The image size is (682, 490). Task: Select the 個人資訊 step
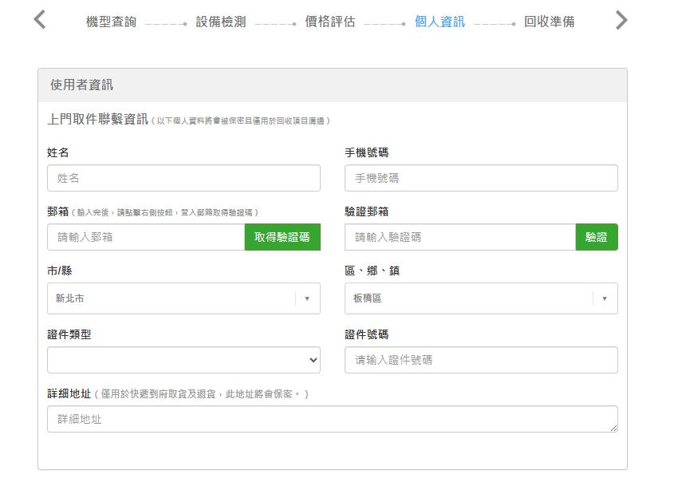(x=440, y=22)
